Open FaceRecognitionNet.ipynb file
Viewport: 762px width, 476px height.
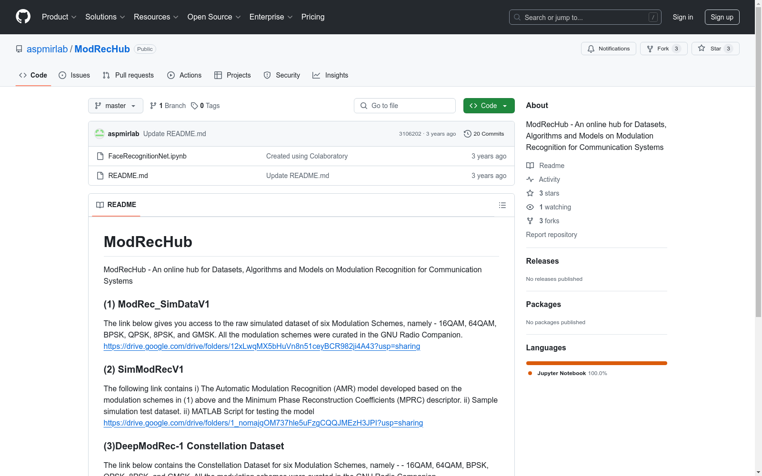click(x=147, y=156)
